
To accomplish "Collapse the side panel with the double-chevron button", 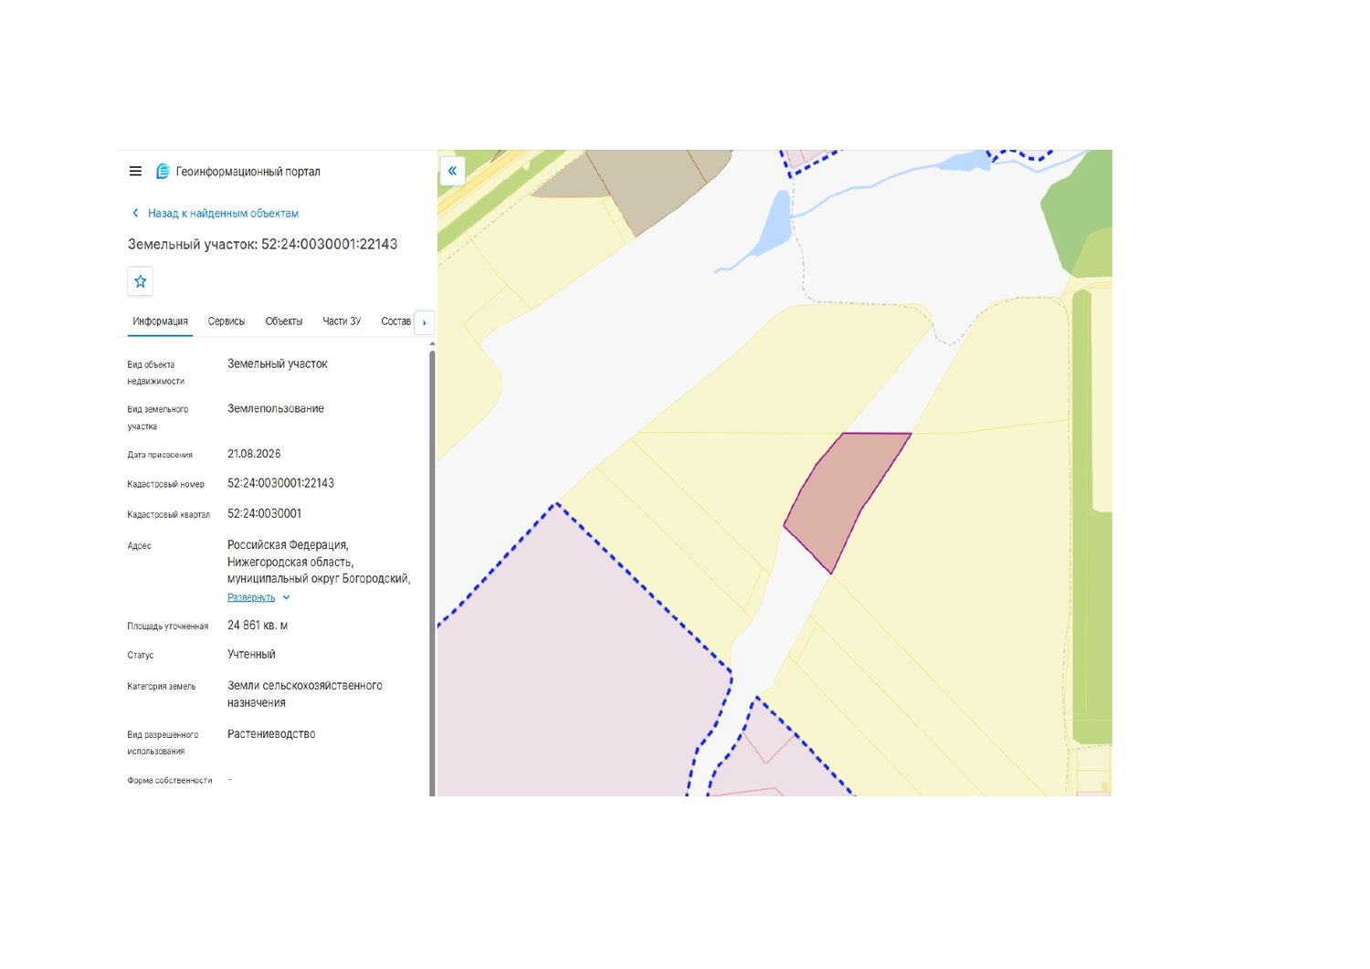I will [x=453, y=171].
